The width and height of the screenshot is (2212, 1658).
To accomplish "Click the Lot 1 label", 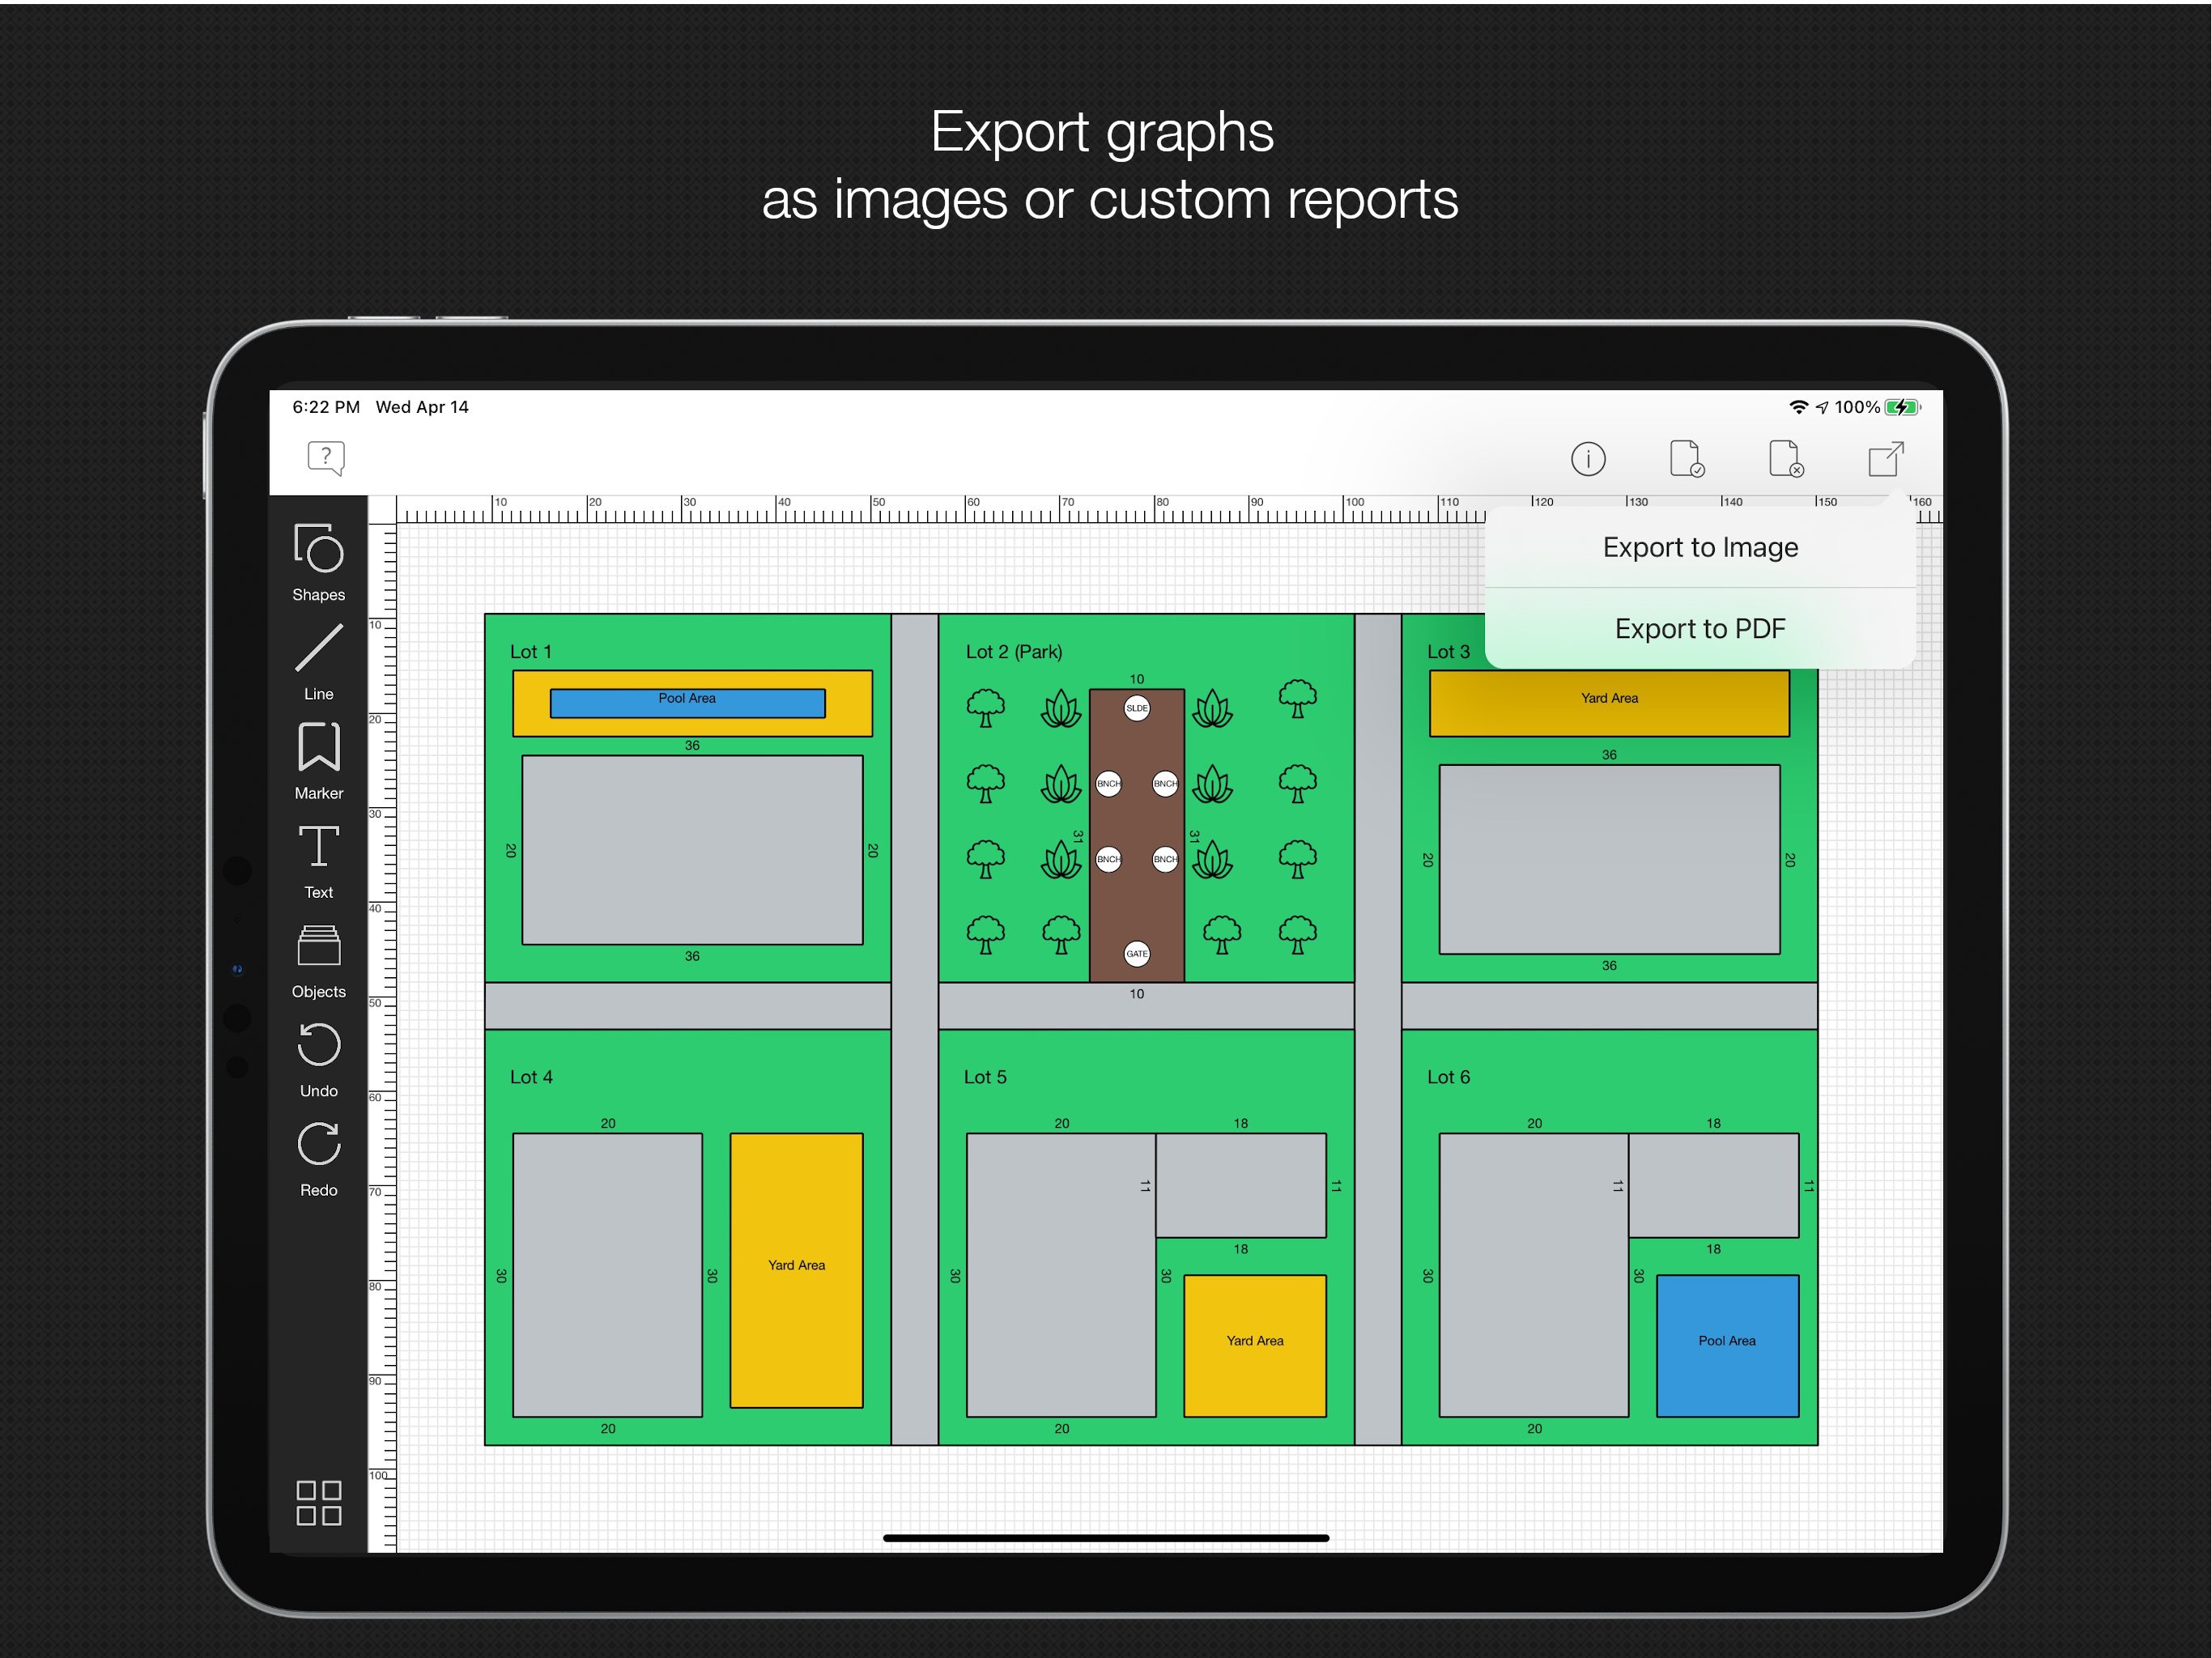I will 530,651.
